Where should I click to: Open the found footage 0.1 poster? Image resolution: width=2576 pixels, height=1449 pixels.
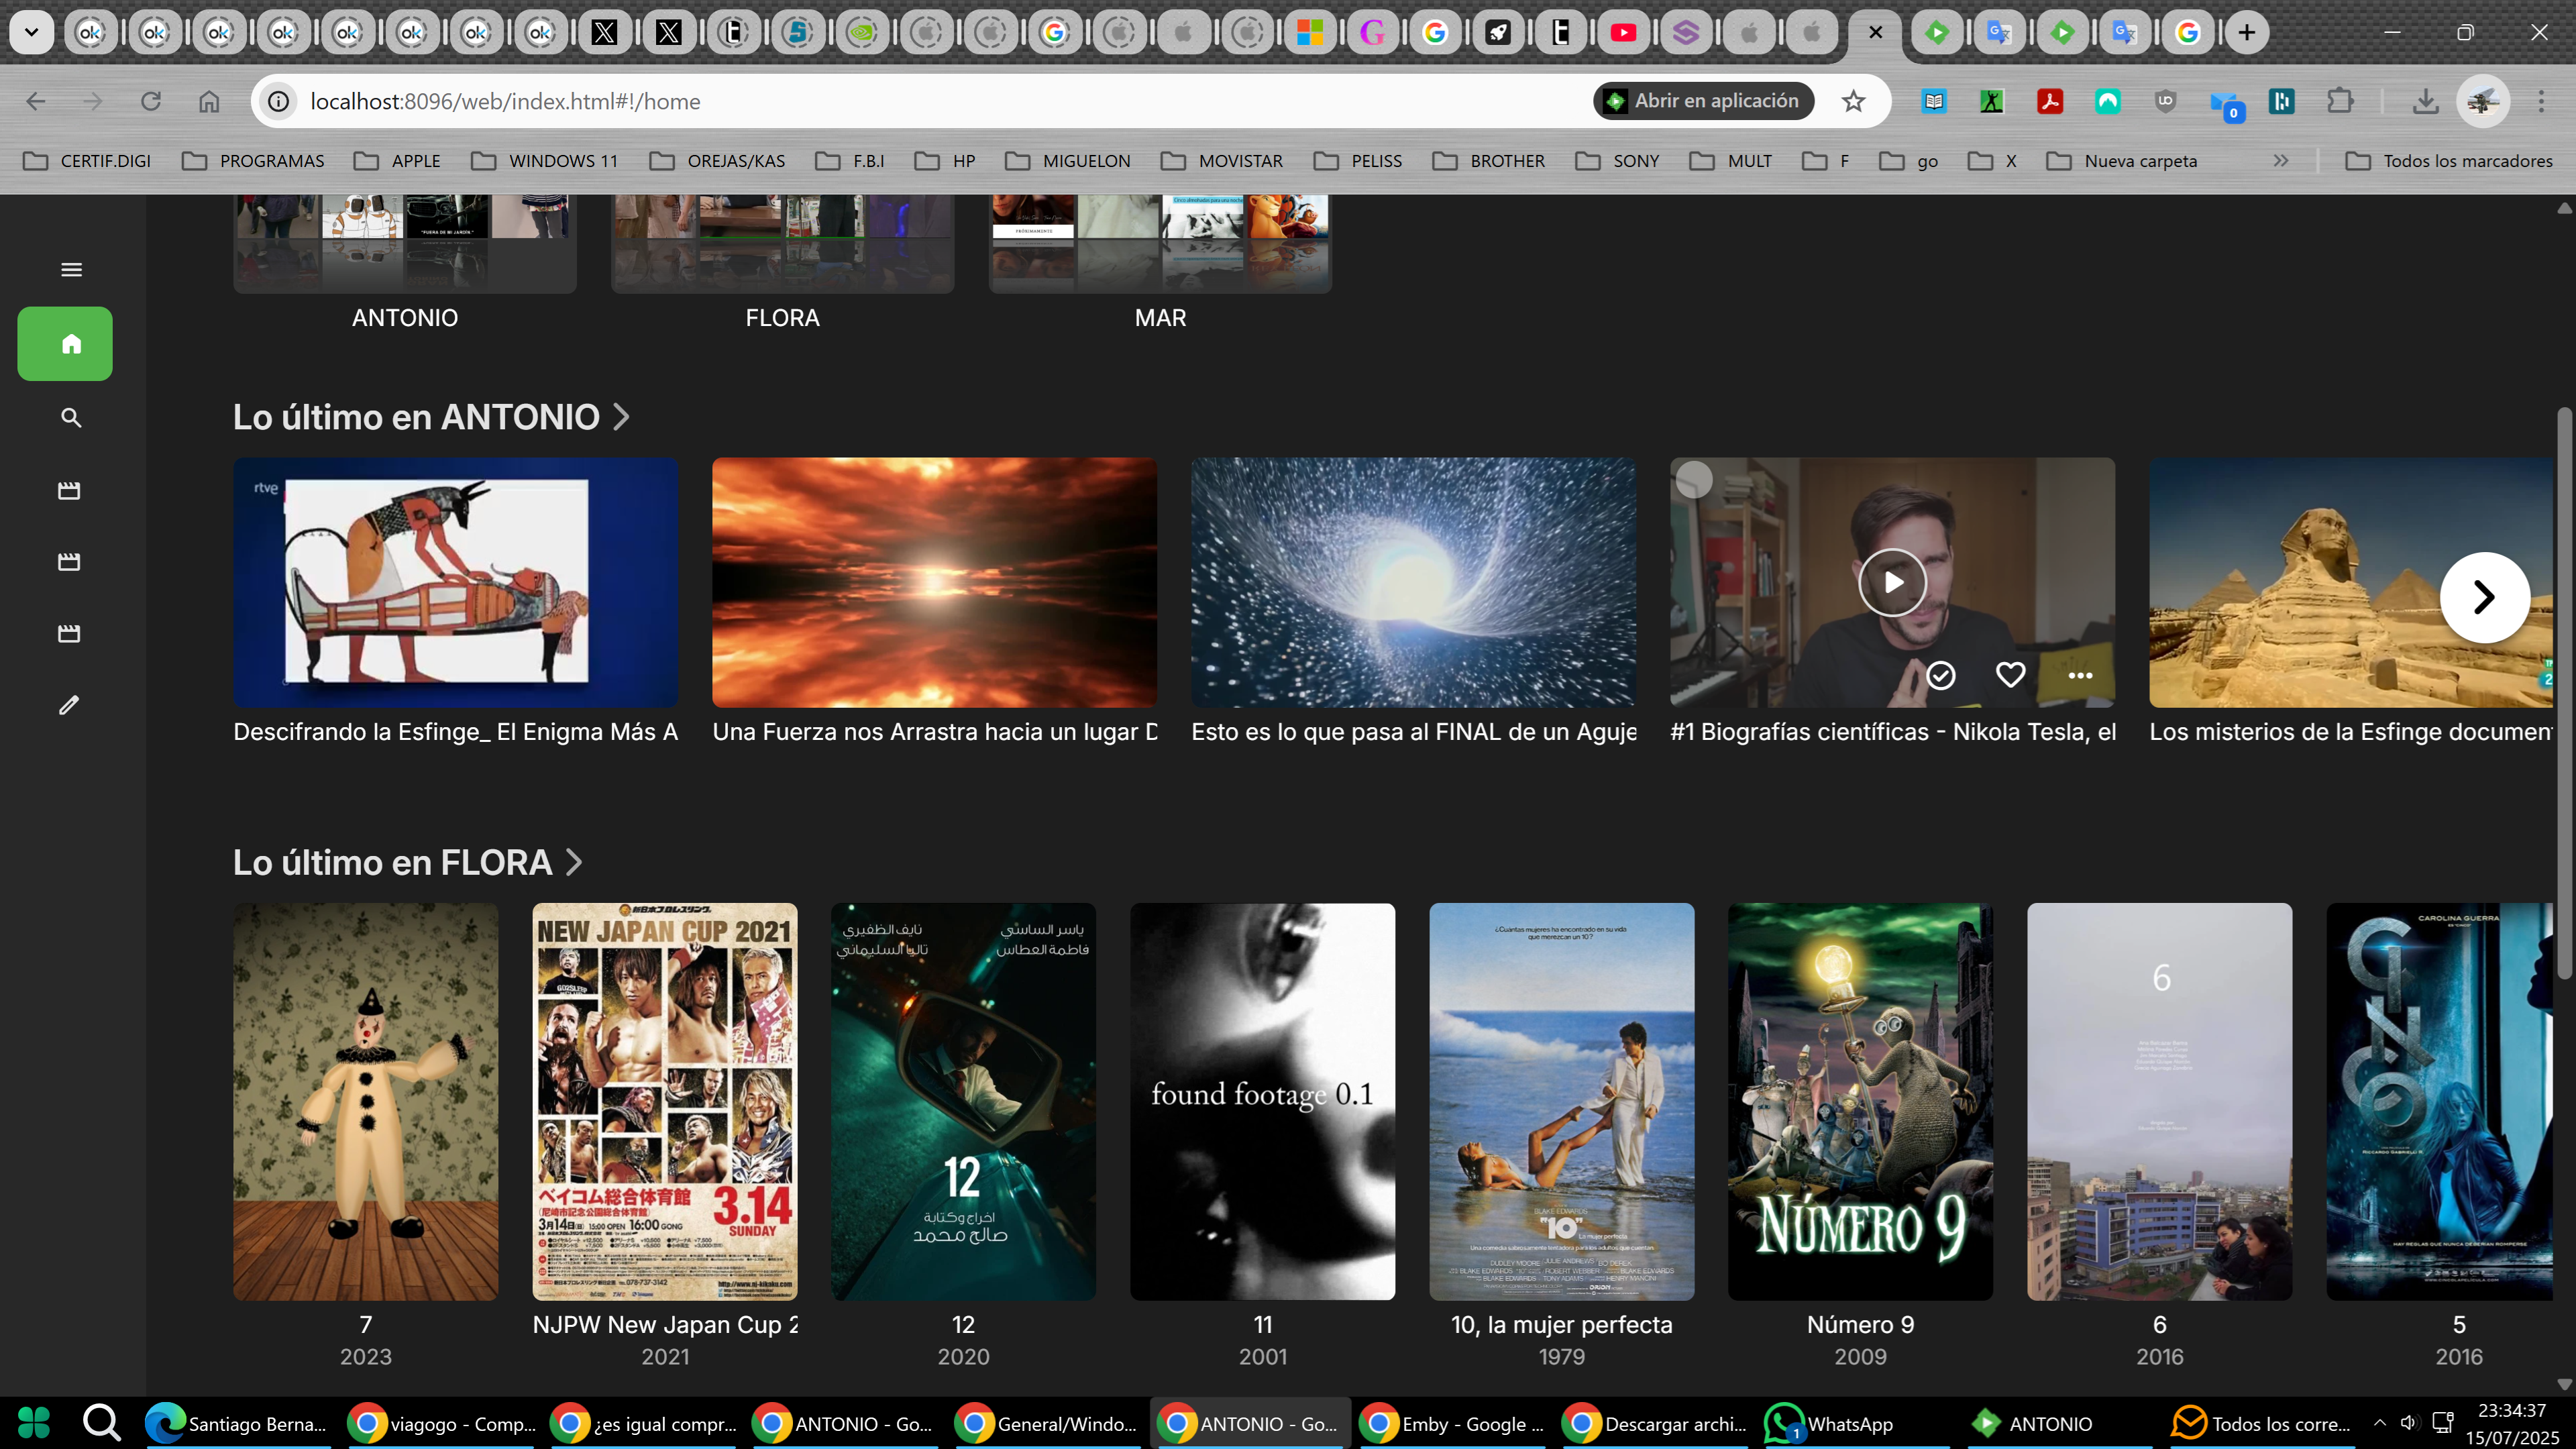click(1262, 1101)
